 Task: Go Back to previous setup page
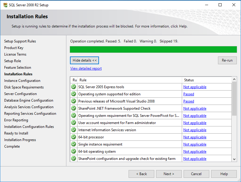point(141,174)
